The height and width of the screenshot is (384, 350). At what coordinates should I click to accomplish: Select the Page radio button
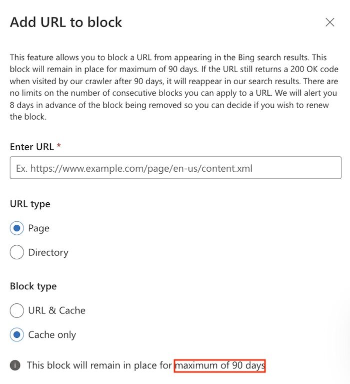tap(17, 228)
